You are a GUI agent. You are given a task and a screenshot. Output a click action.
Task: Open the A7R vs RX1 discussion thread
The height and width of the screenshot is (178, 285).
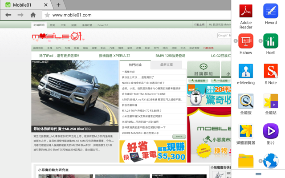pyautogui.click(x=152, y=100)
